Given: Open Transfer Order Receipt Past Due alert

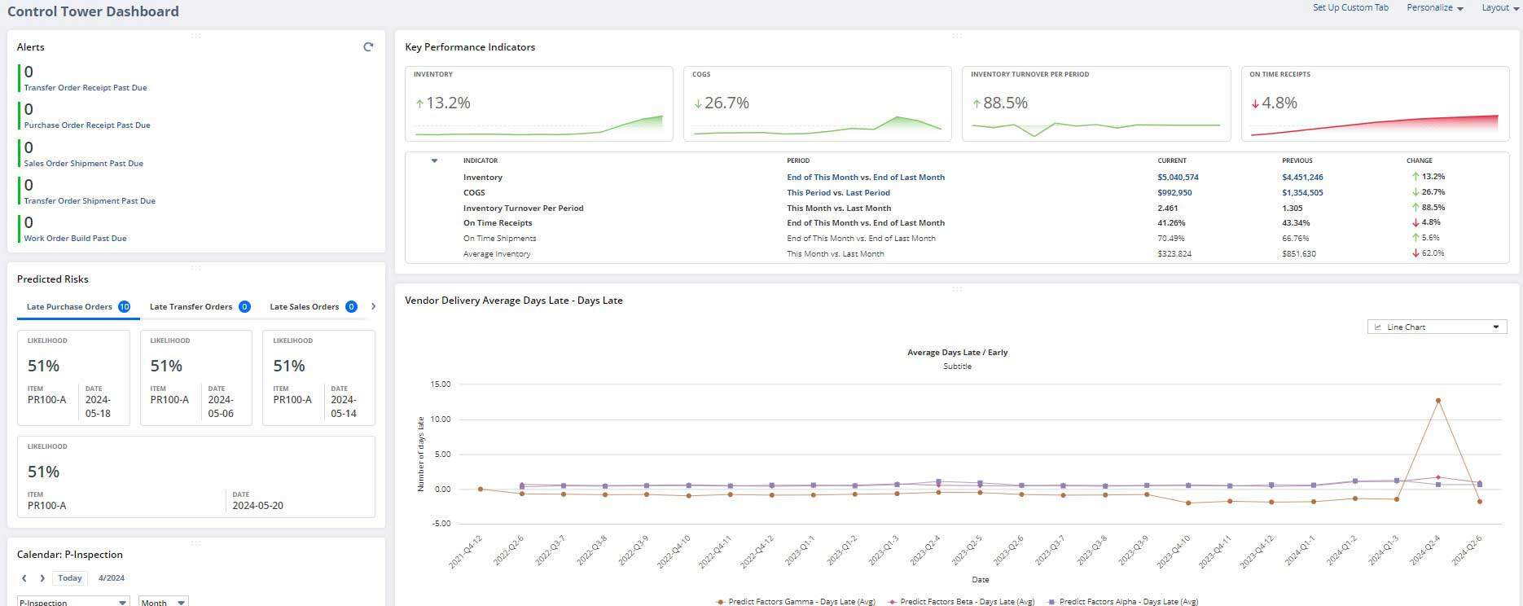Looking at the screenshot, I should 86,87.
